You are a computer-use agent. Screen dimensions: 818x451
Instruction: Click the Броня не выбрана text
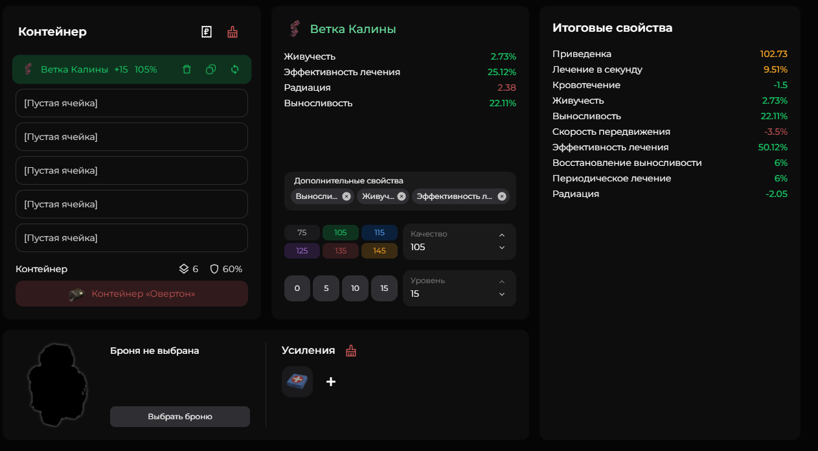[155, 351]
